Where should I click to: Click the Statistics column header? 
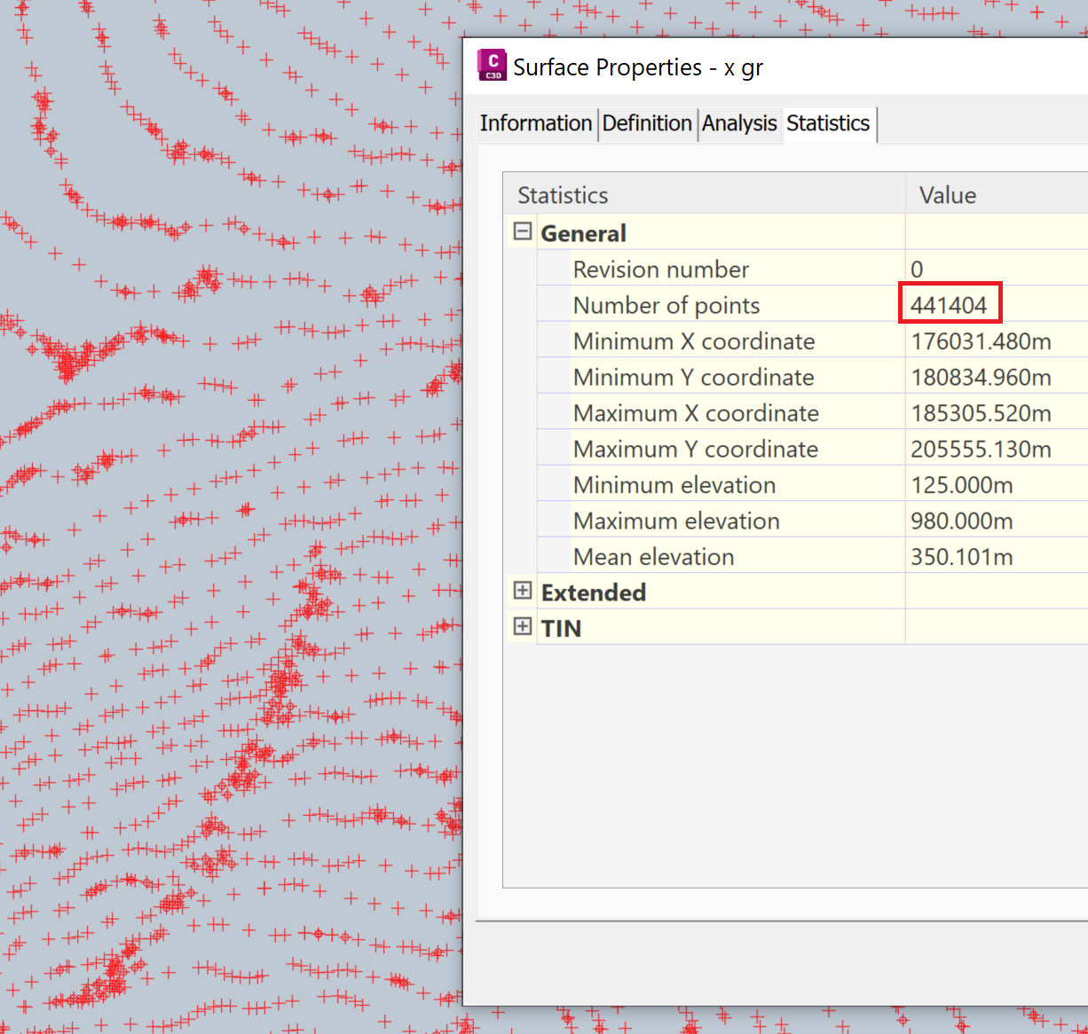pyautogui.click(x=563, y=194)
